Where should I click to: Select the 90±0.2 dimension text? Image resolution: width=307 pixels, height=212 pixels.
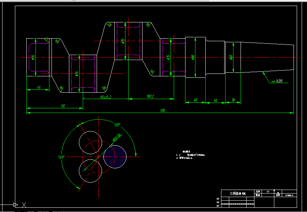(106, 97)
